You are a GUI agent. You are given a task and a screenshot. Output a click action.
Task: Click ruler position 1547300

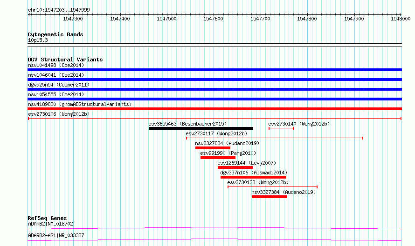tap(73, 19)
